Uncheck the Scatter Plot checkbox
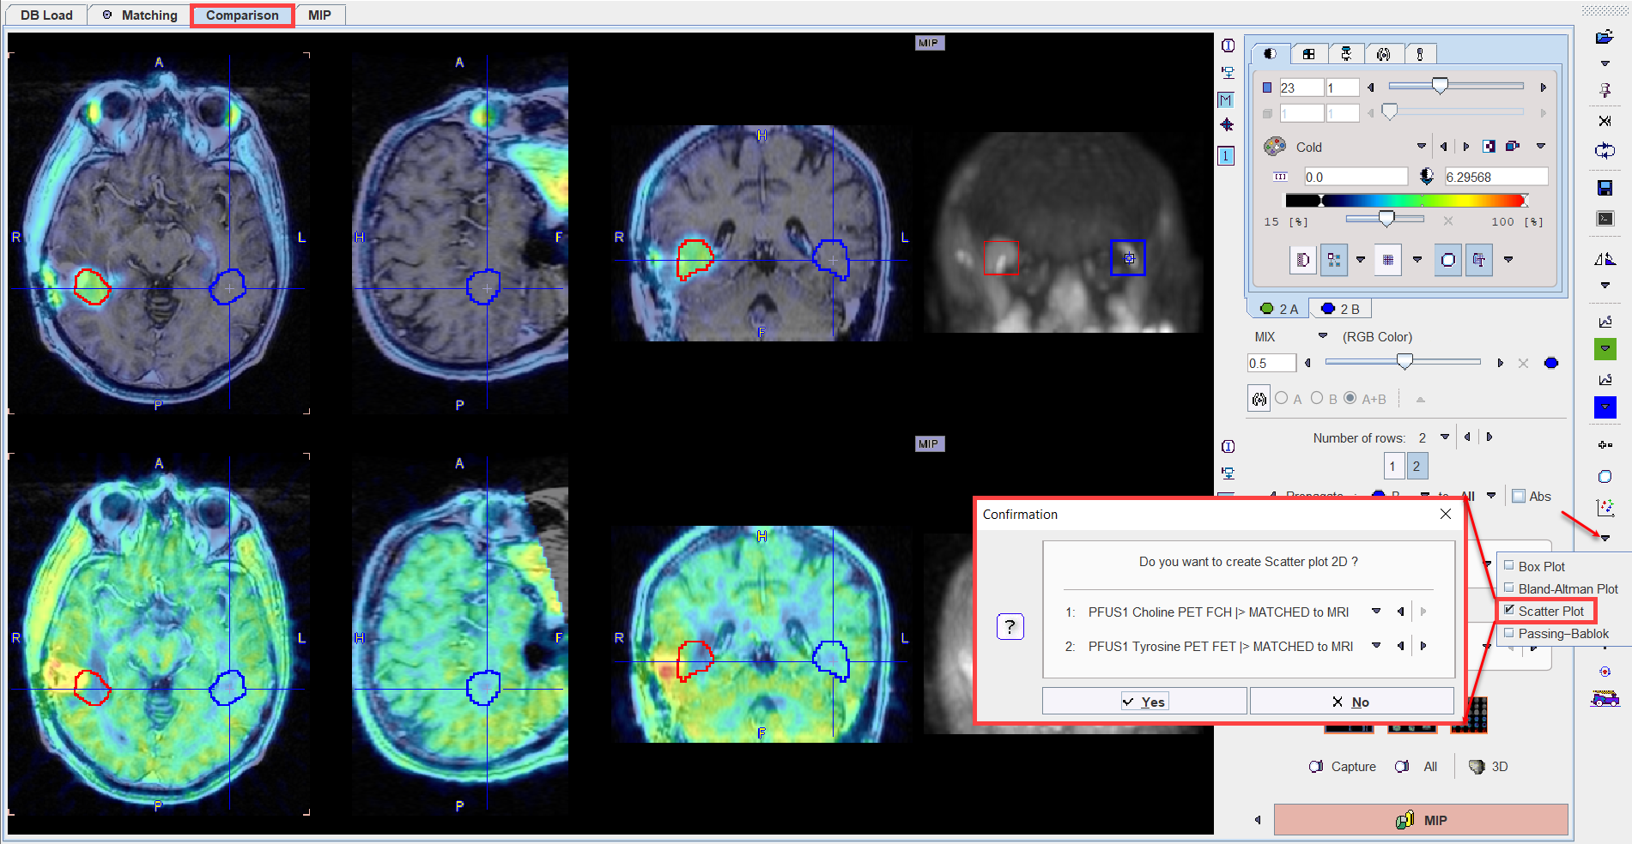This screenshot has height=844, width=1632. [1508, 610]
